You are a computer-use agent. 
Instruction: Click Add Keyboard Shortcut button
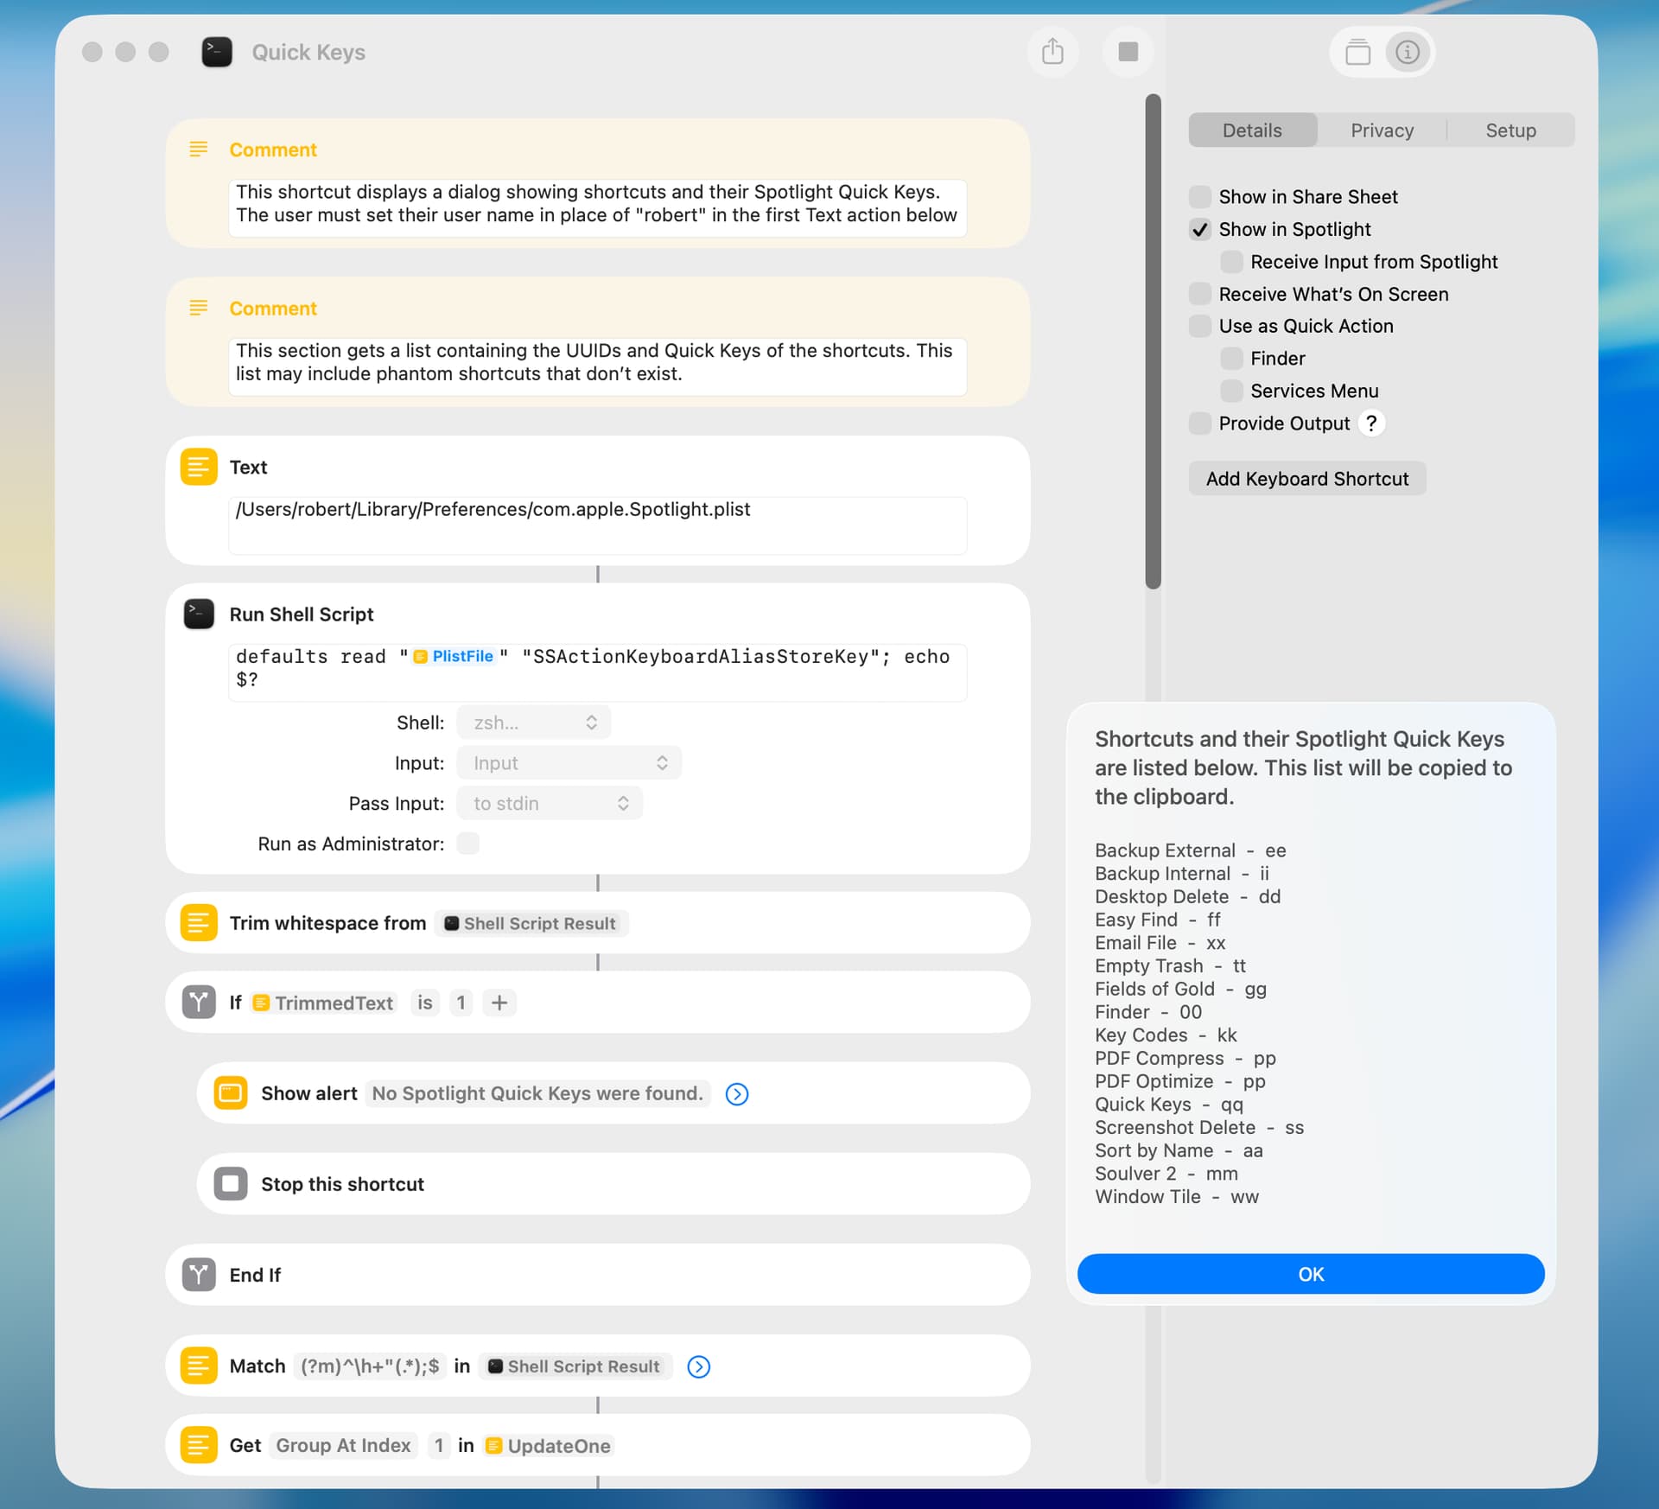[1306, 479]
